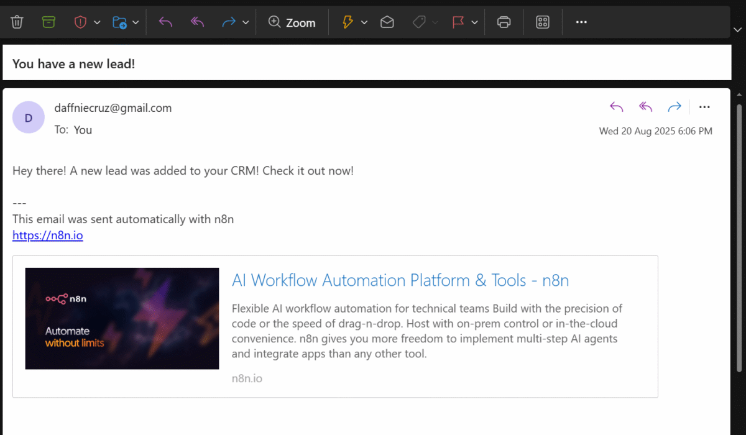
Task: Archive the message with the green box icon
Action: (48, 22)
